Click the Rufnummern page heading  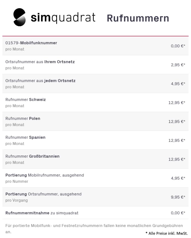pos(138,18)
